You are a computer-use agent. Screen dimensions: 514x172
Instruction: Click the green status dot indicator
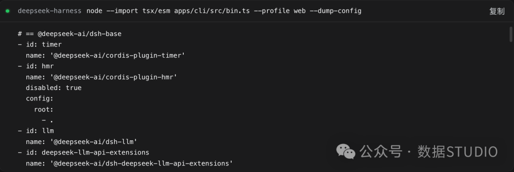pyautogui.click(x=7, y=11)
